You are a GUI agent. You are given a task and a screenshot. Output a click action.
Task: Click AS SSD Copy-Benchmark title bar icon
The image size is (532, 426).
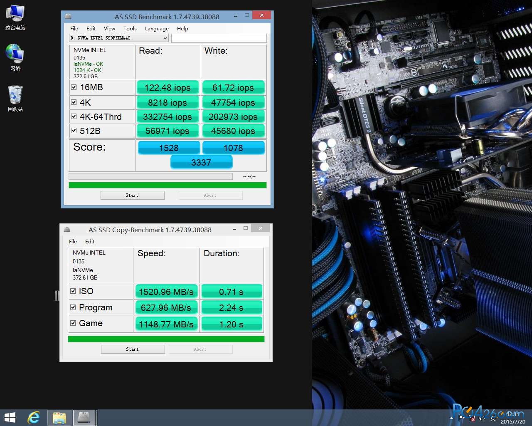pos(67,230)
